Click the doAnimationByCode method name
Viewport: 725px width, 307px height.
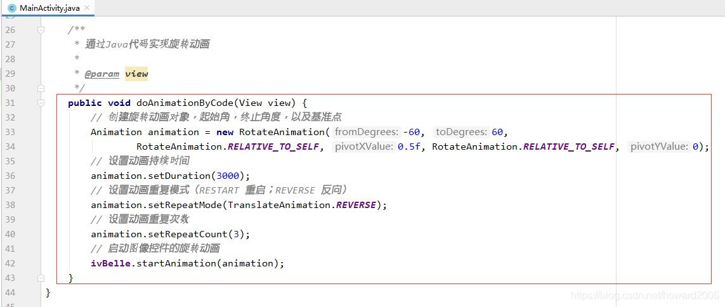(185, 103)
